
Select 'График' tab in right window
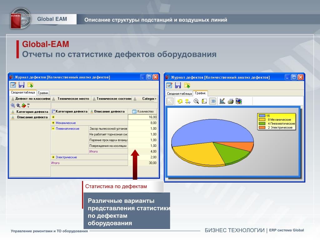coord(200,93)
